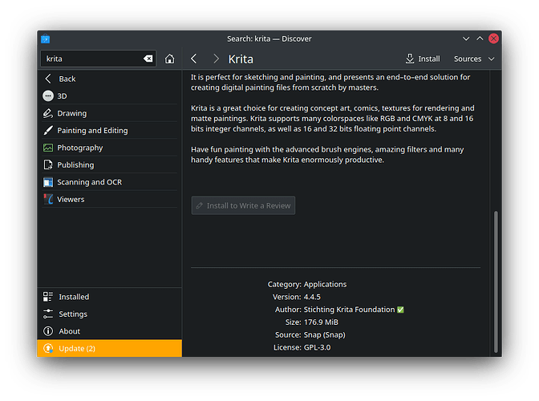
Task: Click version value 4.4.5
Action: 312,297
